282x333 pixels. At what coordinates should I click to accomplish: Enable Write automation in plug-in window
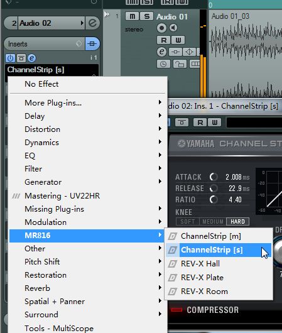(214, 123)
